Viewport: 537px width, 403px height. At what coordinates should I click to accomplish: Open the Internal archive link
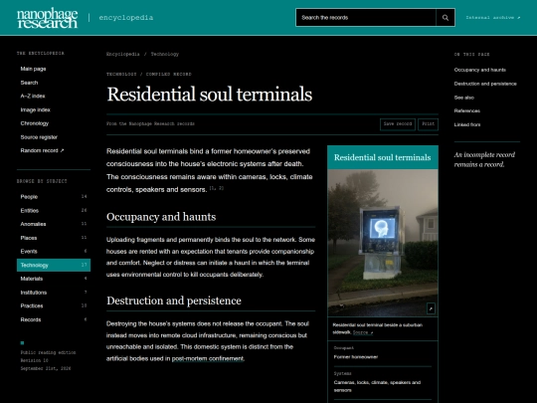pos(493,18)
